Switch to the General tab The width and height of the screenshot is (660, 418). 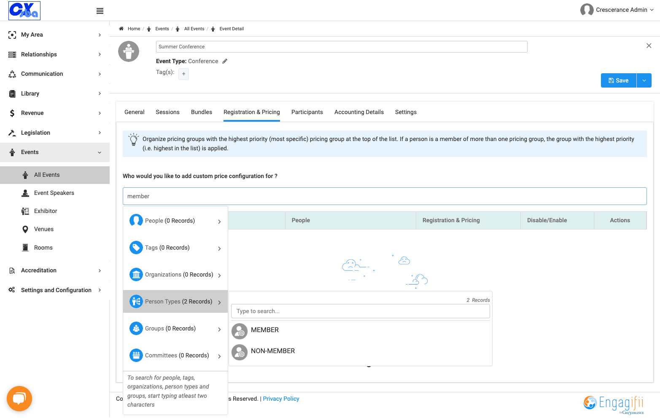135,112
